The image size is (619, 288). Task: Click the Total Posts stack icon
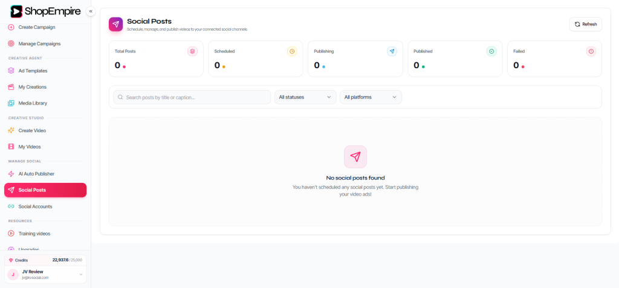pos(192,51)
